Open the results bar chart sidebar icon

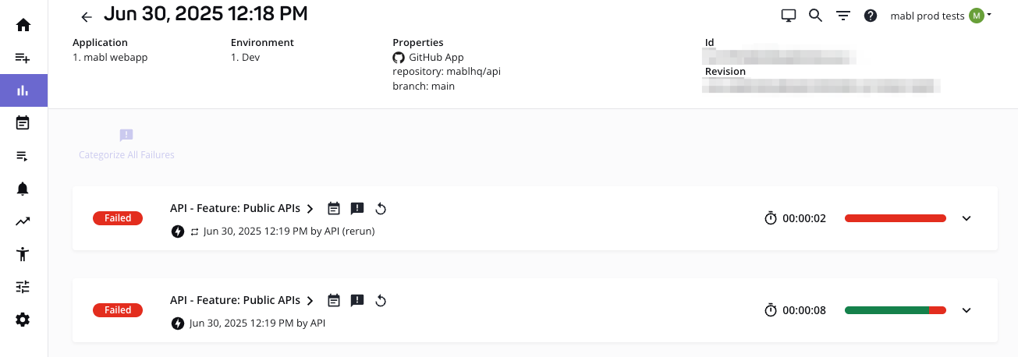pos(23,90)
